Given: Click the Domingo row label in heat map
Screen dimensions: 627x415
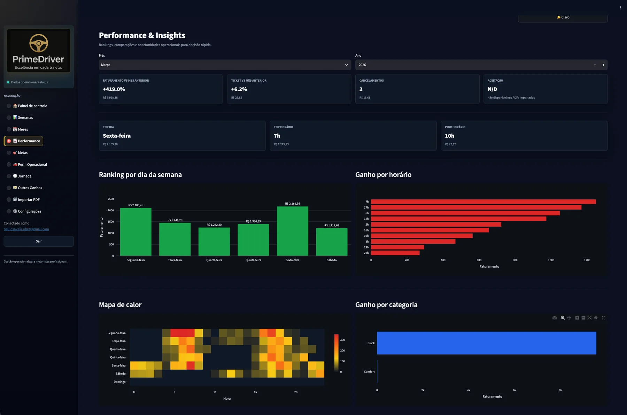Looking at the screenshot, I should [x=119, y=382].
